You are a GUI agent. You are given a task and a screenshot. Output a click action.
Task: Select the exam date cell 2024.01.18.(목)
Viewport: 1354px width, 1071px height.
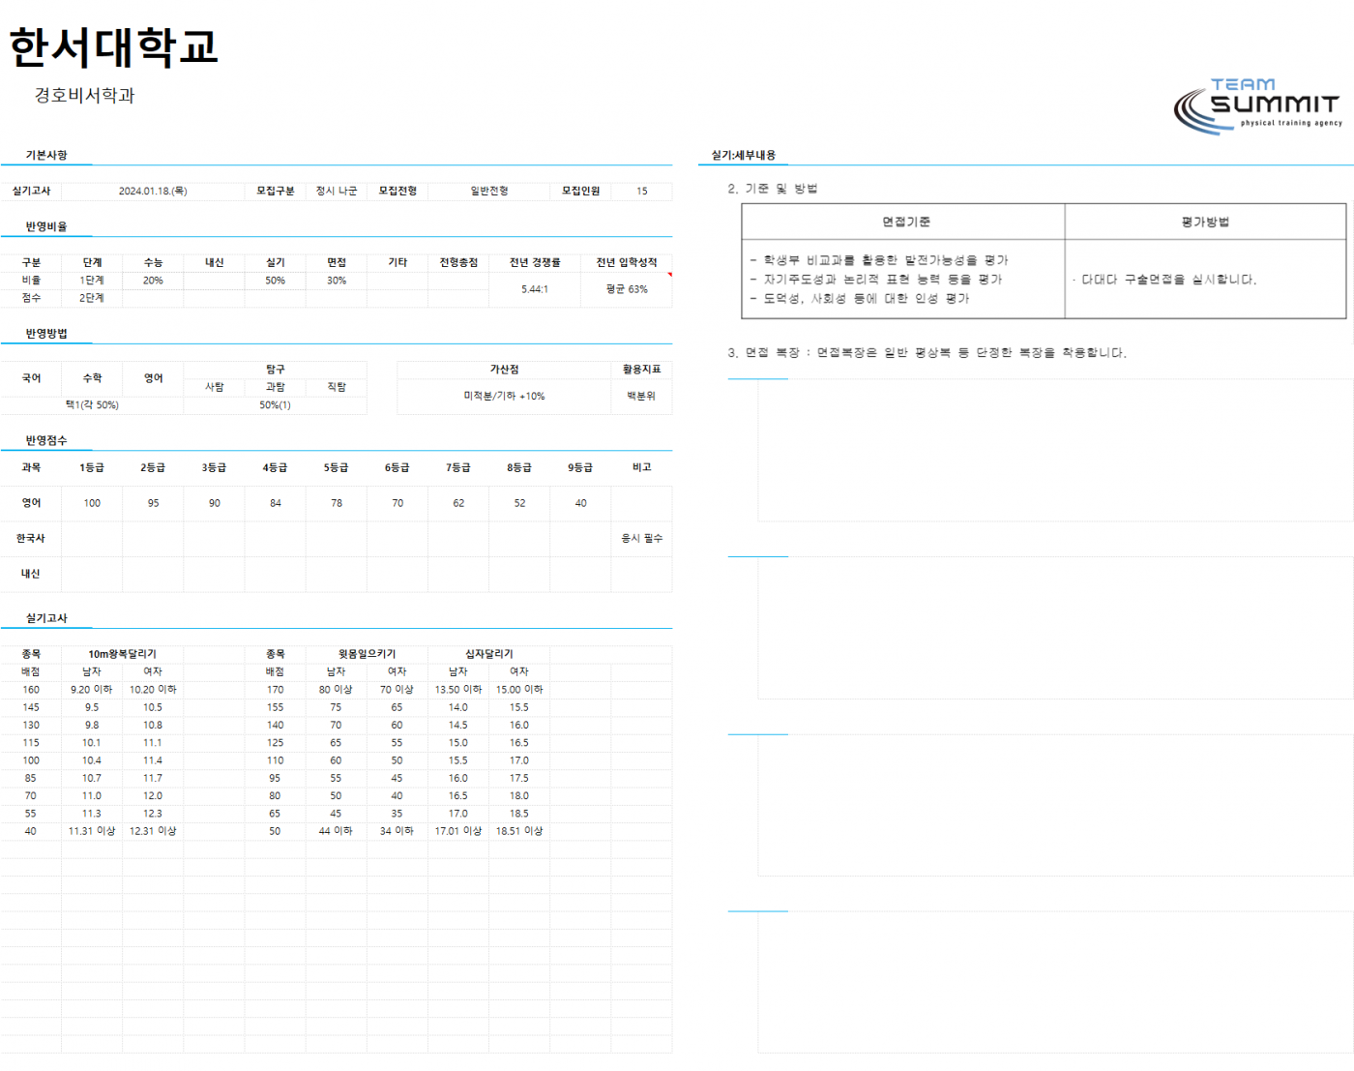153,191
